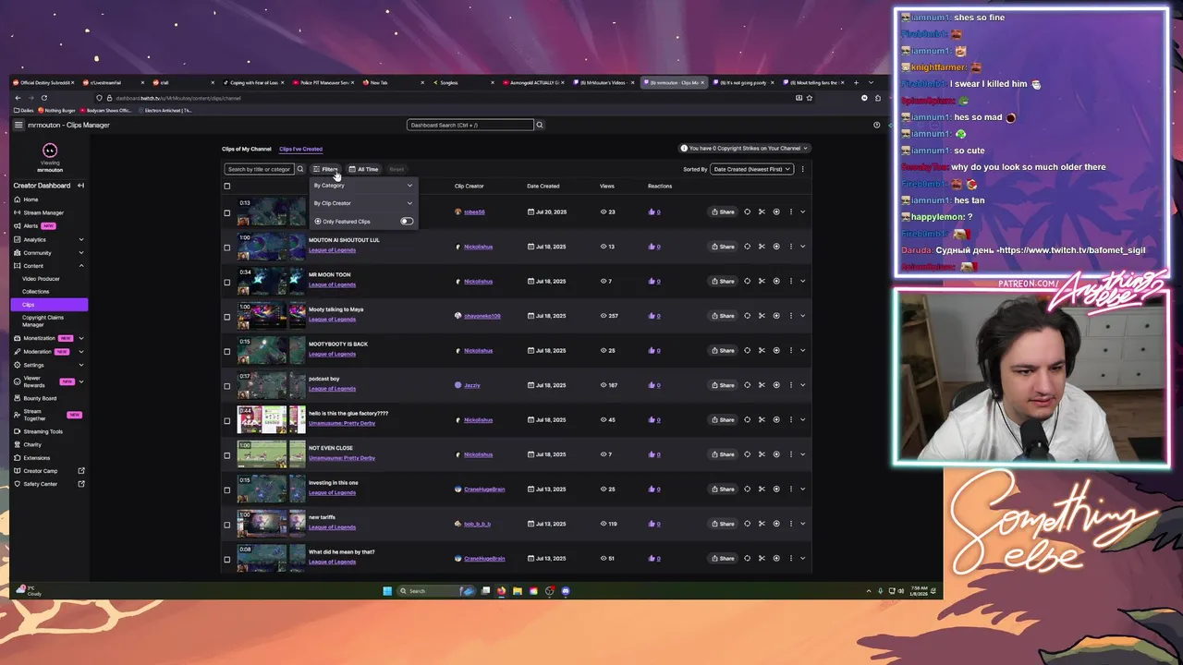This screenshot has width=1183, height=665.
Task: Click the Date Created column header
Action: point(543,186)
